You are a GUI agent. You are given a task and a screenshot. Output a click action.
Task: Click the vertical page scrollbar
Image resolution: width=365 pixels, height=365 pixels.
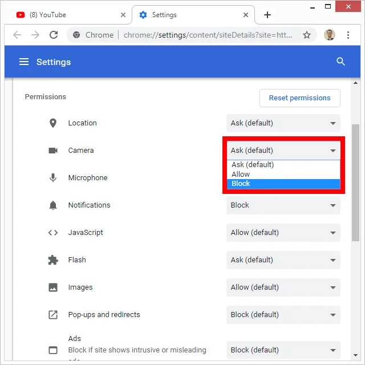(x=355, y=182)
